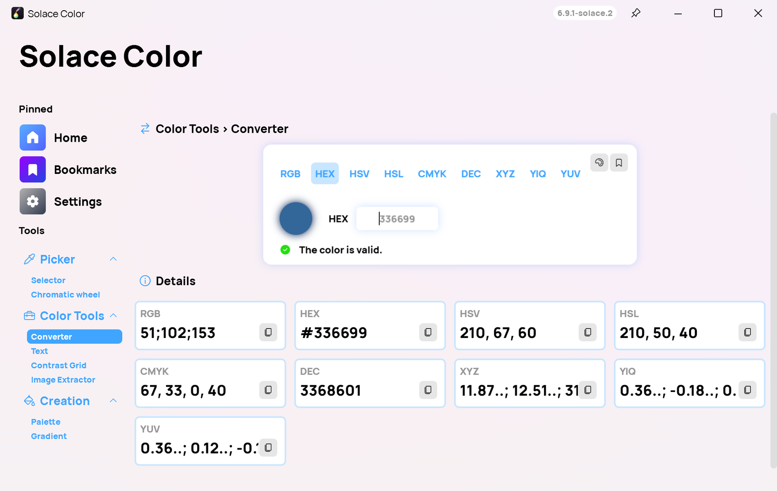Open the Gradient creation tool
Image resolution: width=777 pixels, height=491 pixels.
pos(49,436)
